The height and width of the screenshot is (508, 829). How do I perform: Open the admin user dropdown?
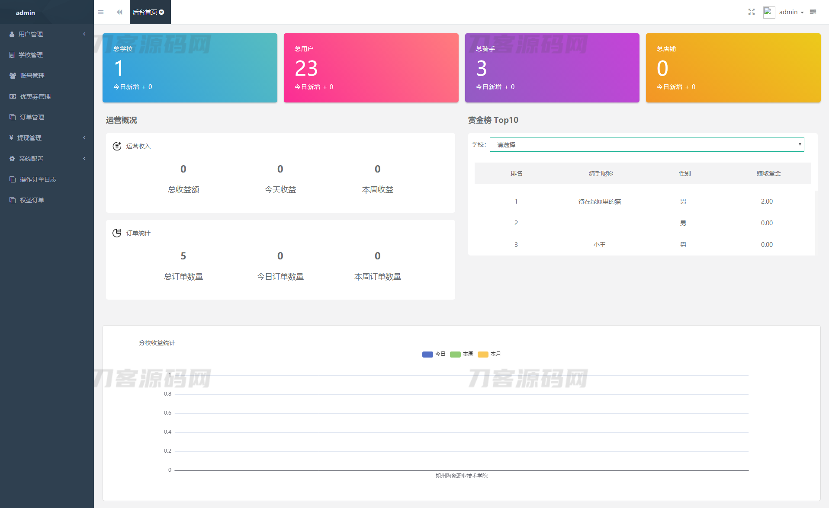coord(791,12)
